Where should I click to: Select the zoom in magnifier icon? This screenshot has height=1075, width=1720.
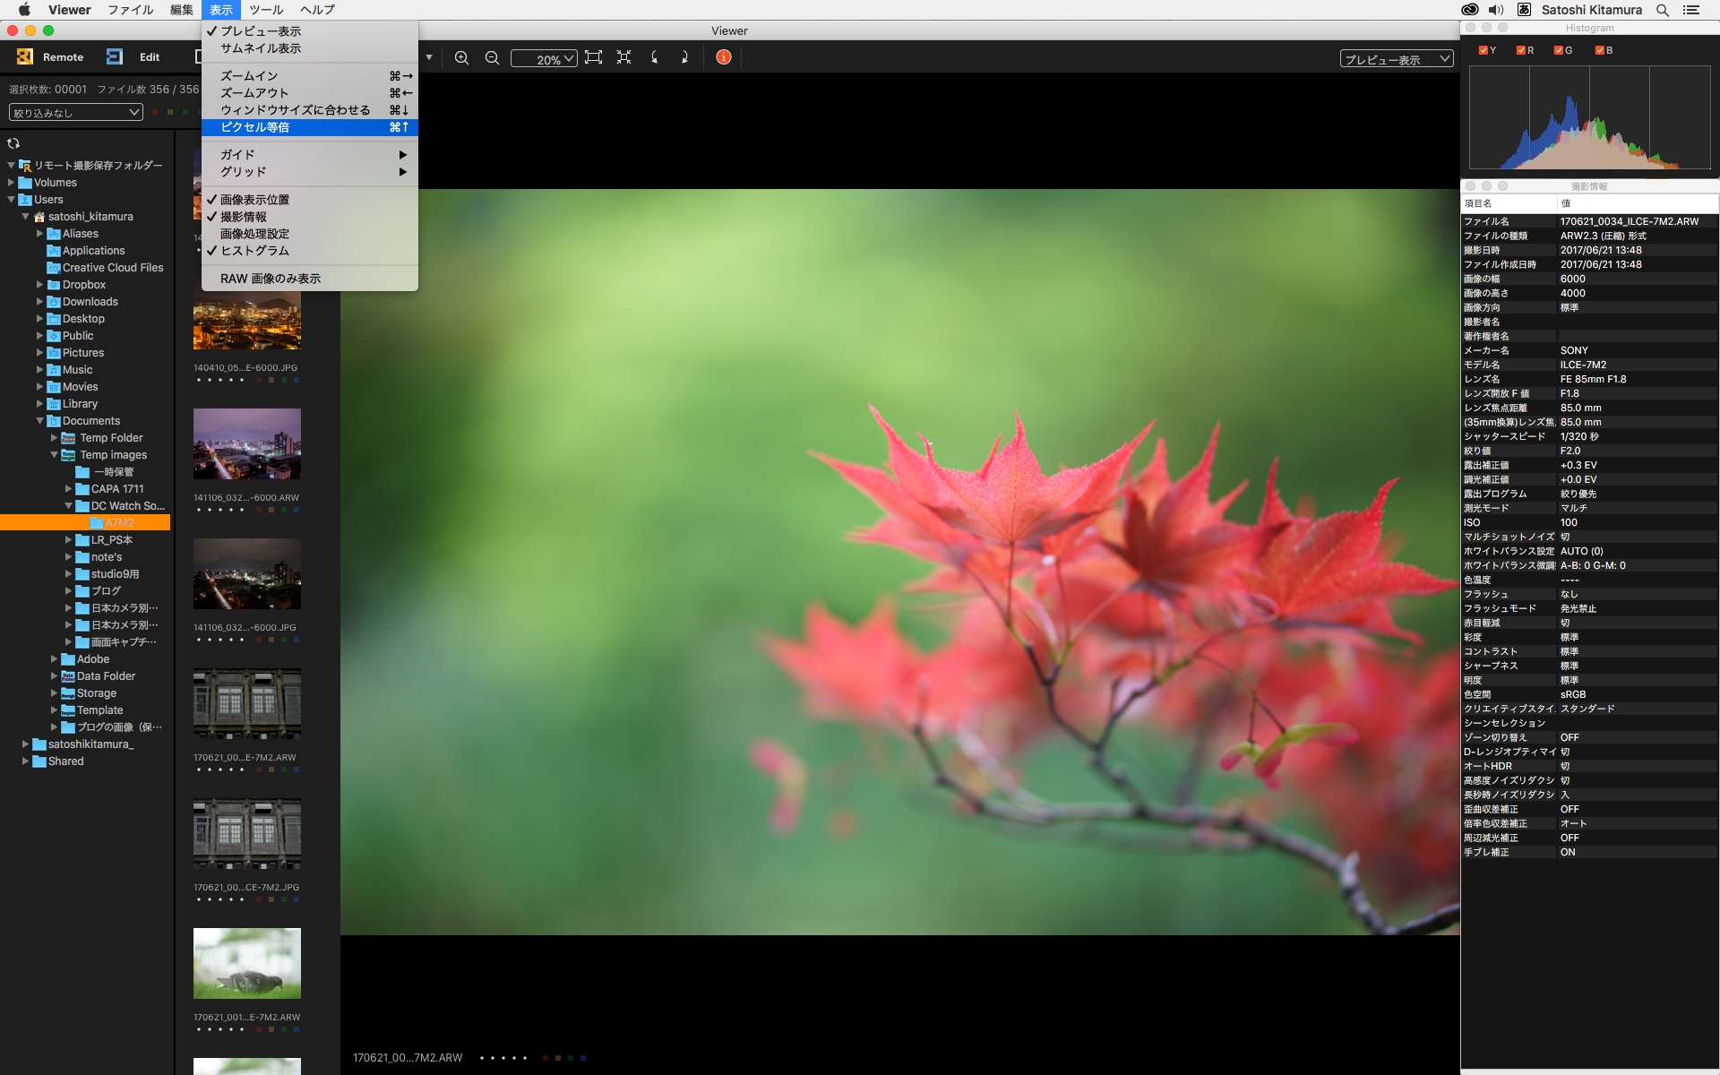coord(462,57)
